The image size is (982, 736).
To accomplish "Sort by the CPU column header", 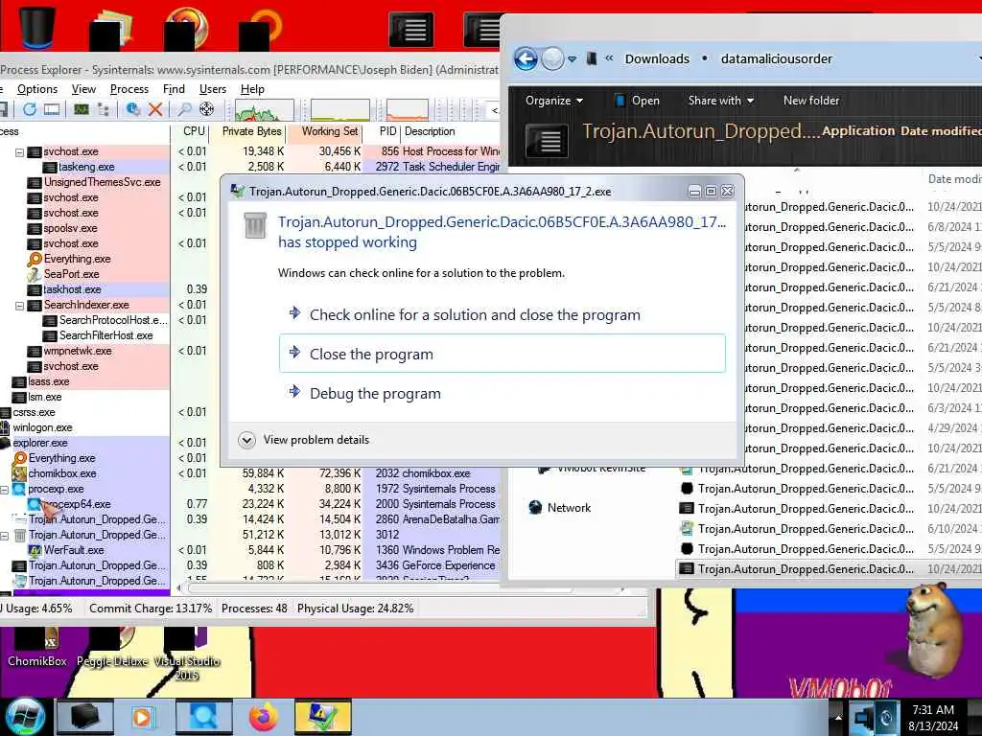I will (x=194, y=131).
